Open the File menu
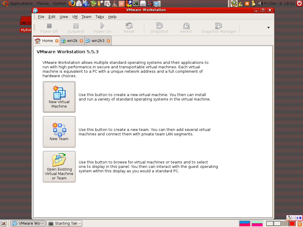 [41, 17]
